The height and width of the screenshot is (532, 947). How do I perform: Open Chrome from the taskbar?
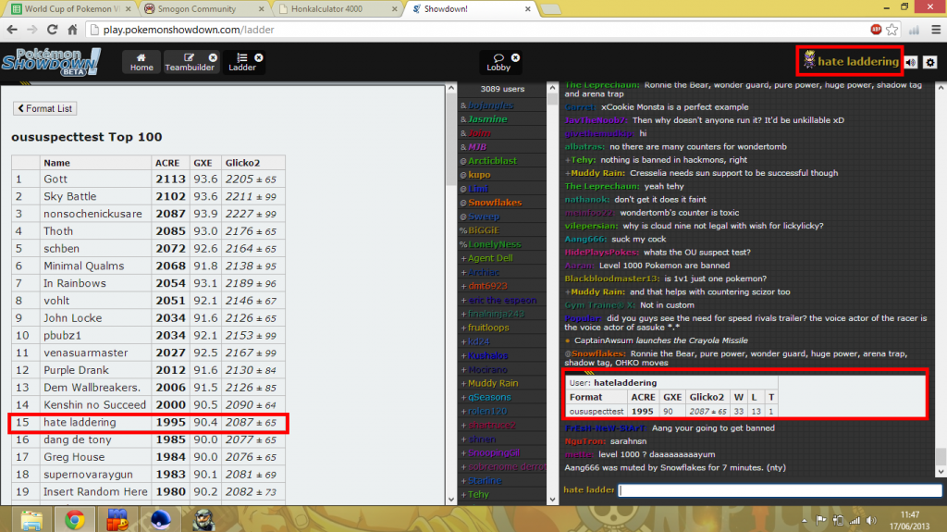[x=74, y=519]
